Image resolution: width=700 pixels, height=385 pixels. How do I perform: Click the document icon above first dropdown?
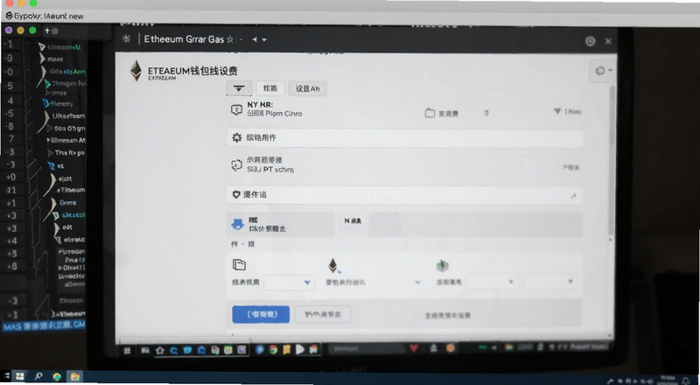[x=239, y=265]
